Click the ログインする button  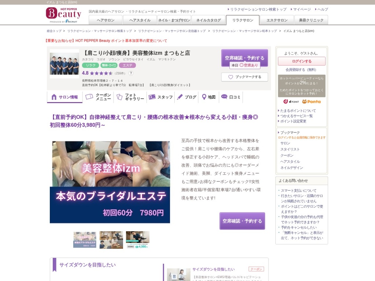pos(301,61)
